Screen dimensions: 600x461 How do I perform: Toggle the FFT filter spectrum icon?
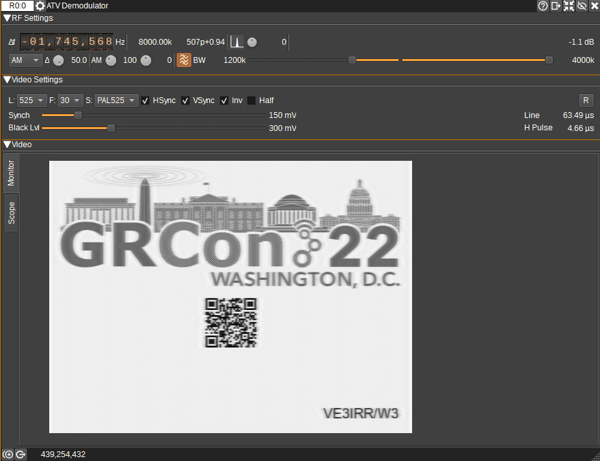click(237, 42)
